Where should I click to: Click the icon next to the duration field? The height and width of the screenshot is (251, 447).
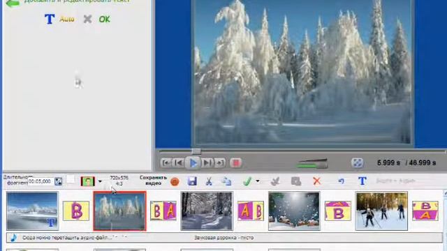(x=58, y=181)
